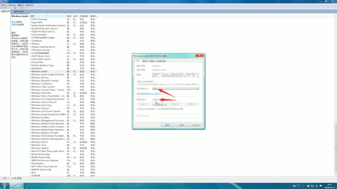Switch to the 扩展 view tab

pos(14,178)
